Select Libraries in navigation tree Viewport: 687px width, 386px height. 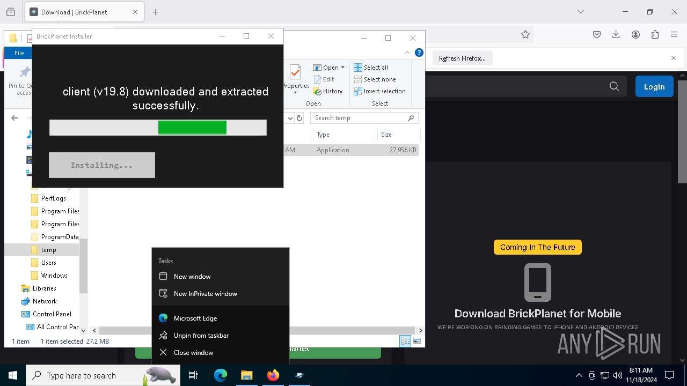(39, 288)
